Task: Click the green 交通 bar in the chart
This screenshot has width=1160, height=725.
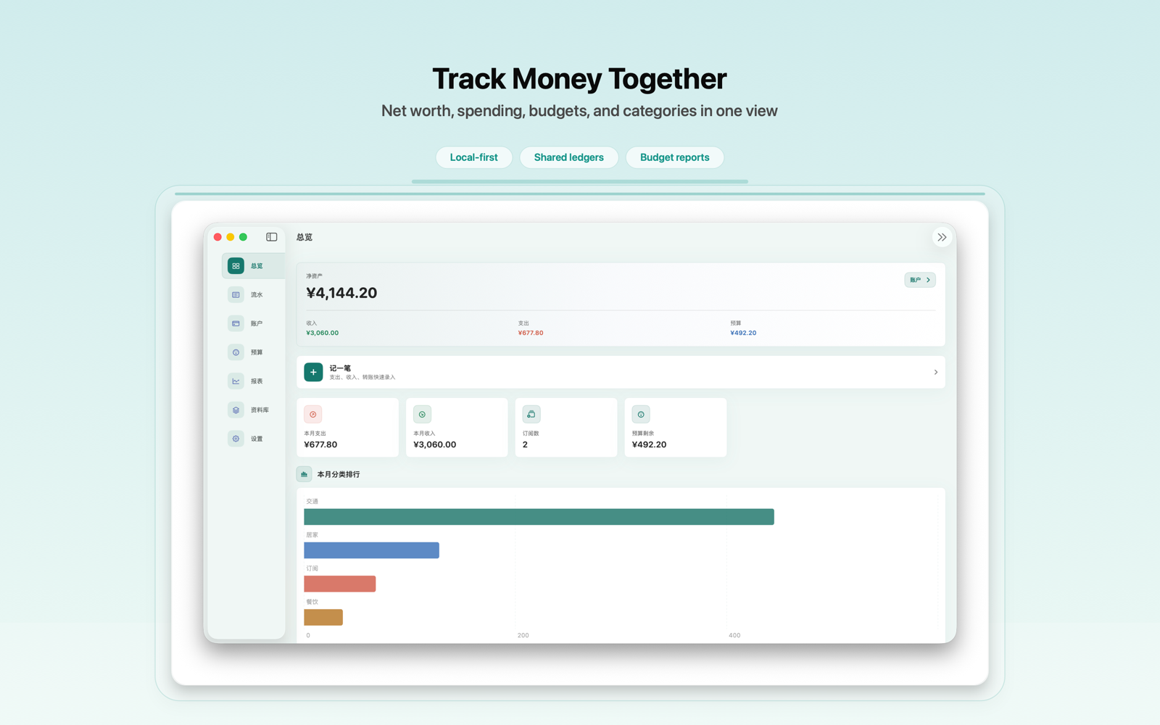Action: point(539,517)
